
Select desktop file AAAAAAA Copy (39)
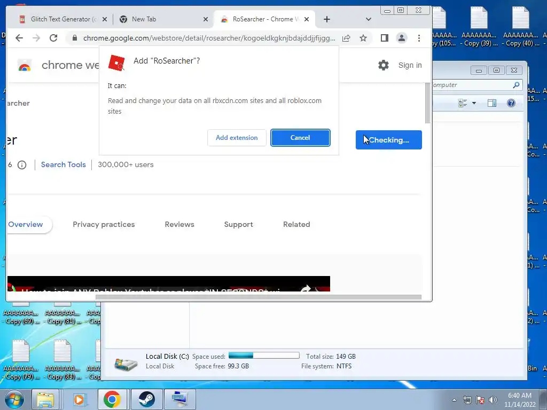[479, 27]
